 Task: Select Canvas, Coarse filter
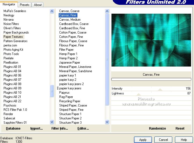pos(69,11)
